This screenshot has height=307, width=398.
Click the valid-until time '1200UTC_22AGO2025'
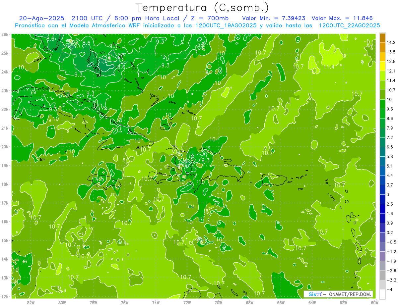click(349, 26)
